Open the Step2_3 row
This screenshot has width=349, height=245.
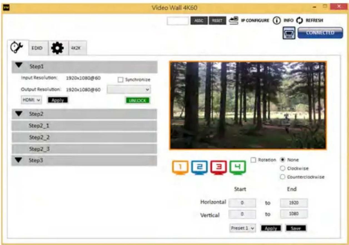click(84, 149)
